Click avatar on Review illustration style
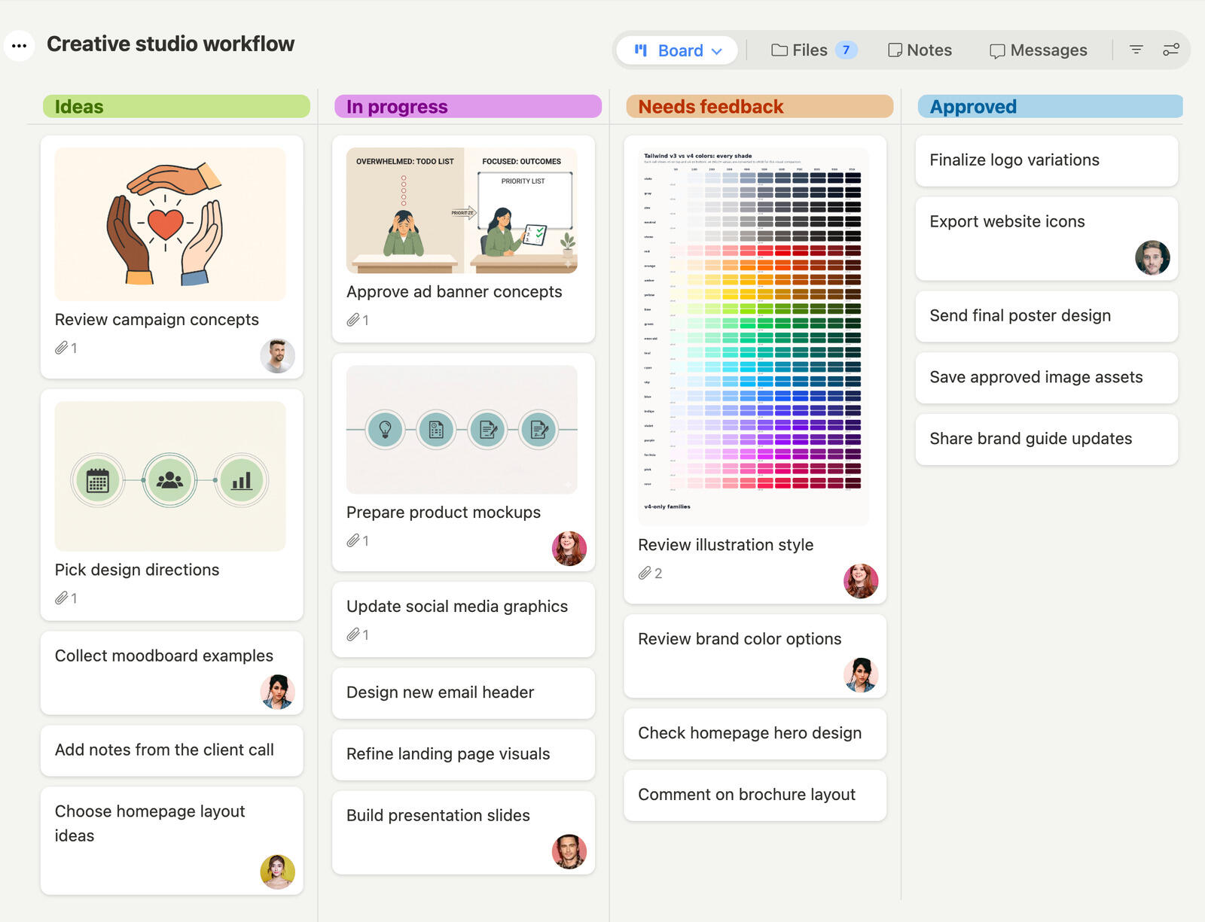 coord(861,581)
